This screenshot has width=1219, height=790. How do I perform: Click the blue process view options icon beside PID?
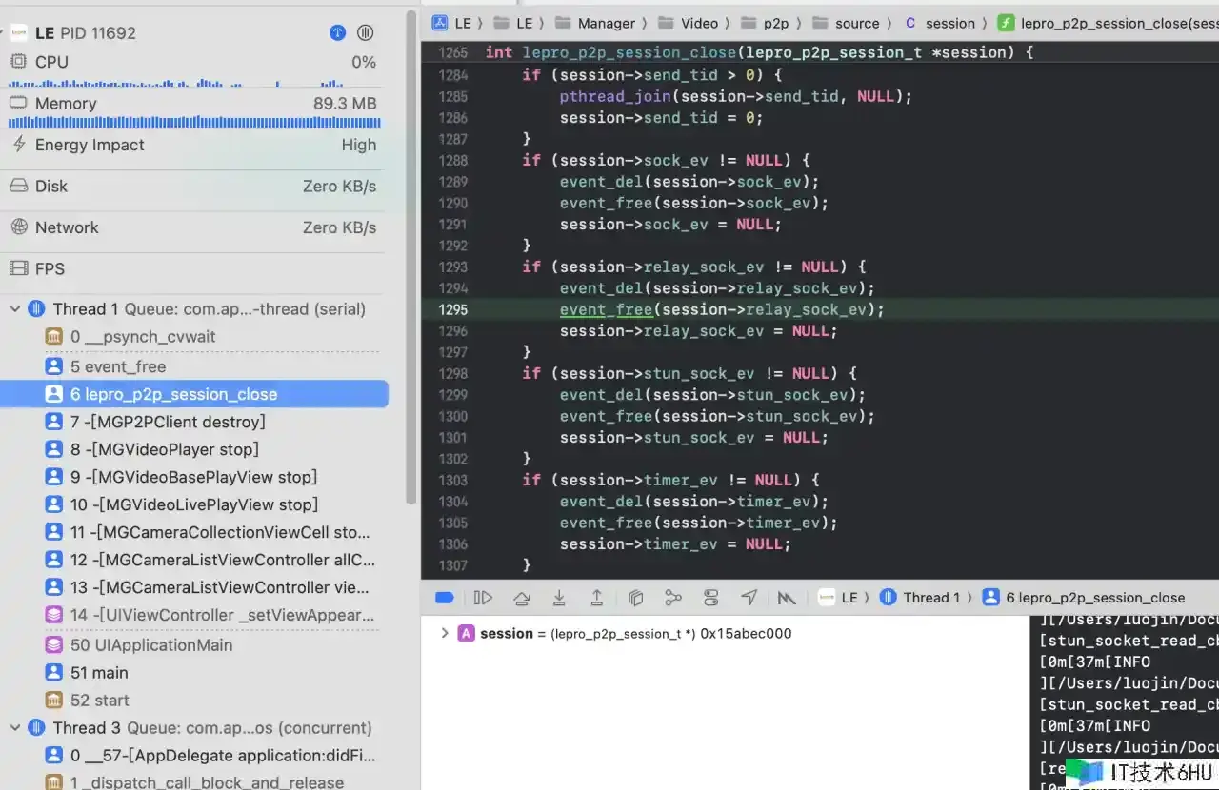coord(337,32)
